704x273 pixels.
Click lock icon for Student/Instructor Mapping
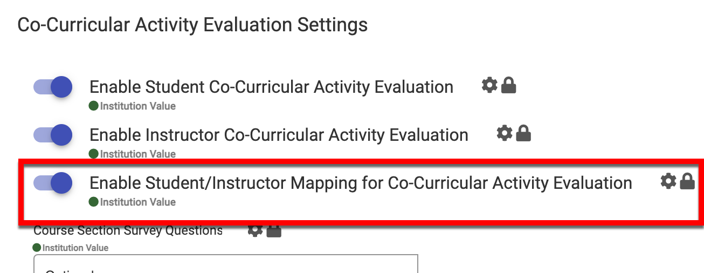(687, 182)
